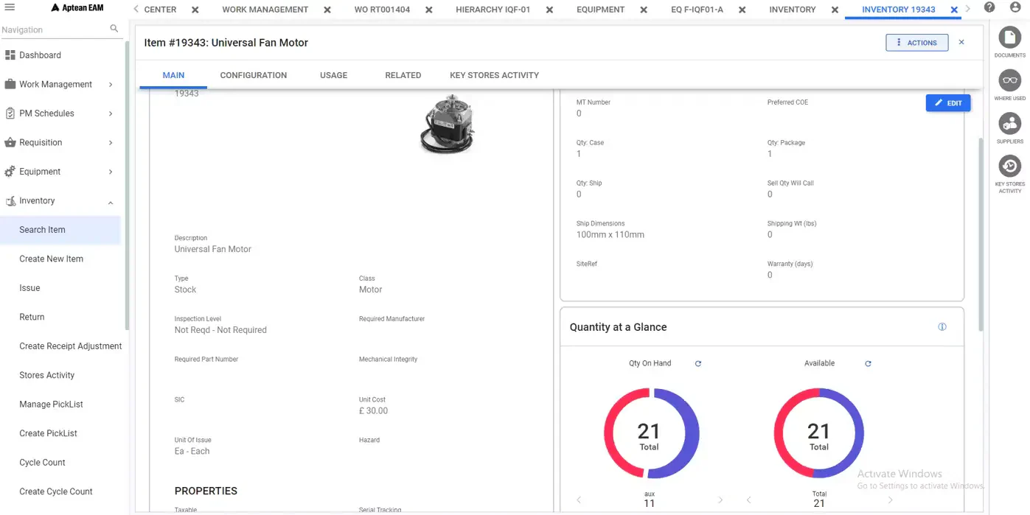Refresh the Qty On Hand chart
This screenshot has height=515, width=1030.
click(698, 364)
